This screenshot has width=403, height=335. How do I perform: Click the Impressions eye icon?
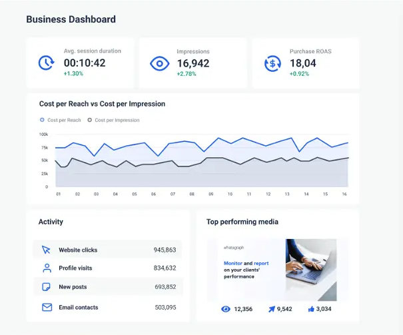coord(159,64)
